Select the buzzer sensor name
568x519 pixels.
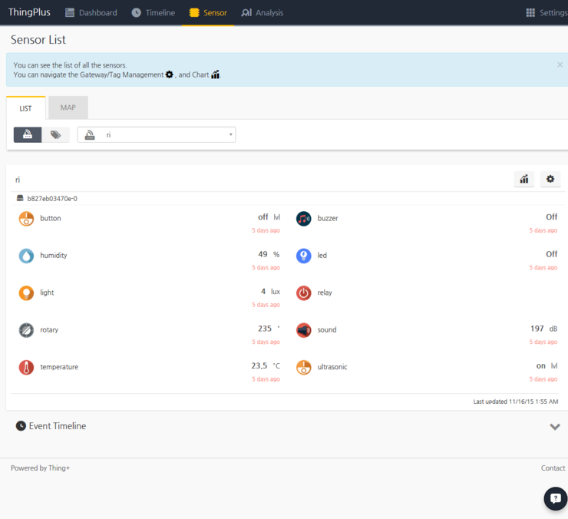coord(328,218)
